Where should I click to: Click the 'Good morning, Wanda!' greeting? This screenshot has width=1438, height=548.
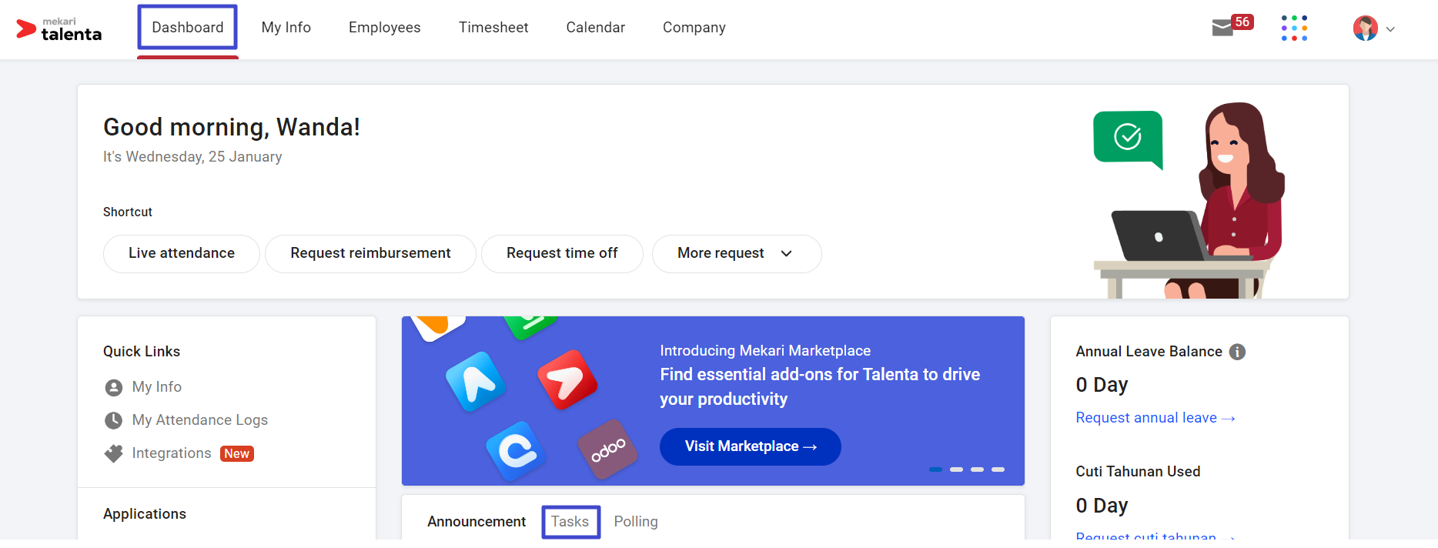[232, 127]
